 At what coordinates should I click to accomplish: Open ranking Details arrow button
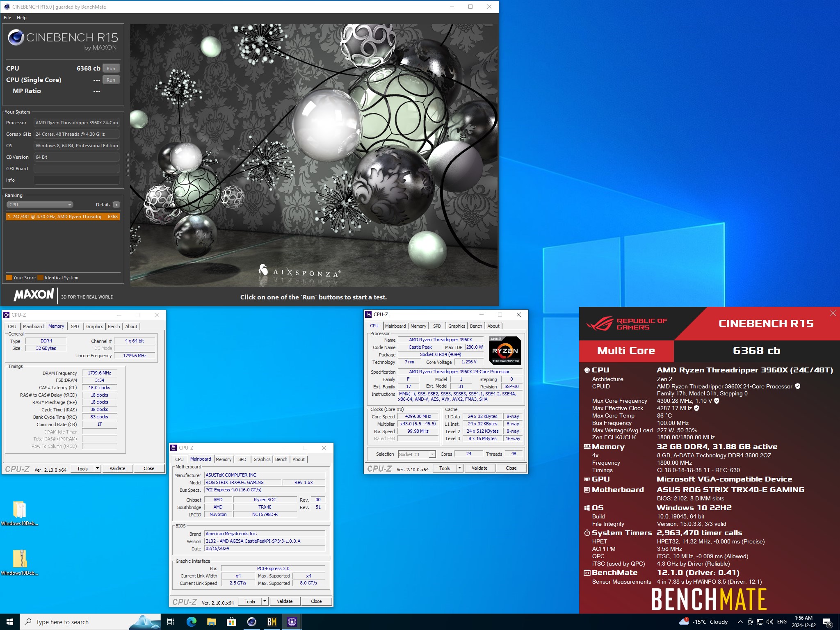click(116, 205)
